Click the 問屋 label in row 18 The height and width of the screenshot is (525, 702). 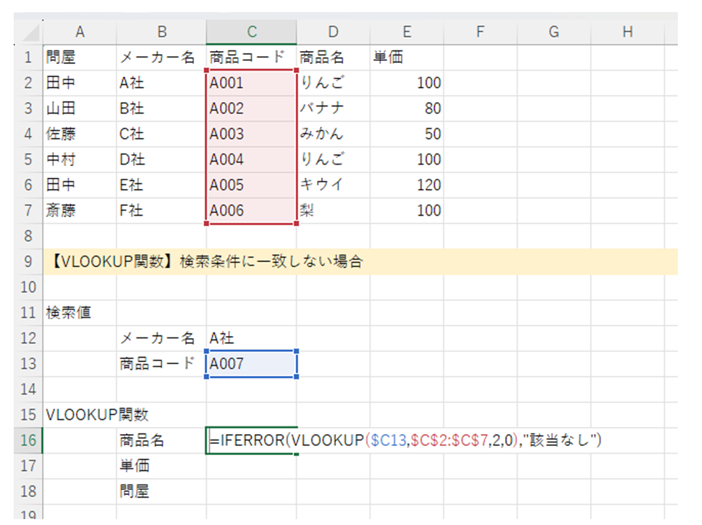click(161, 492)
